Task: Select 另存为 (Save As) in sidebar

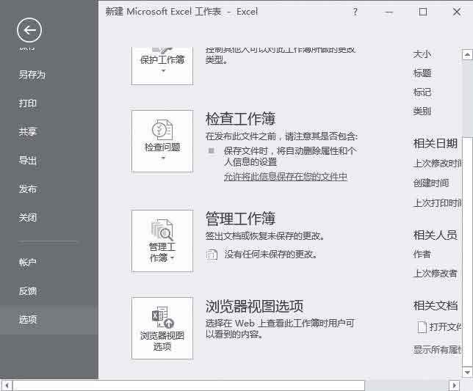Action: [32, 75]
